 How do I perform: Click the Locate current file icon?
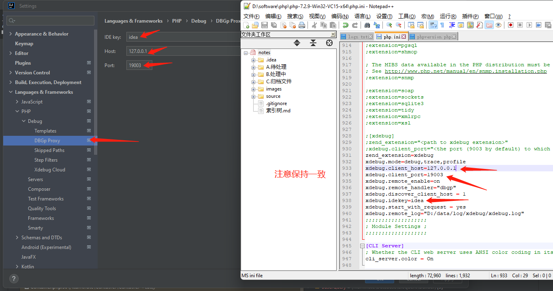329,43
